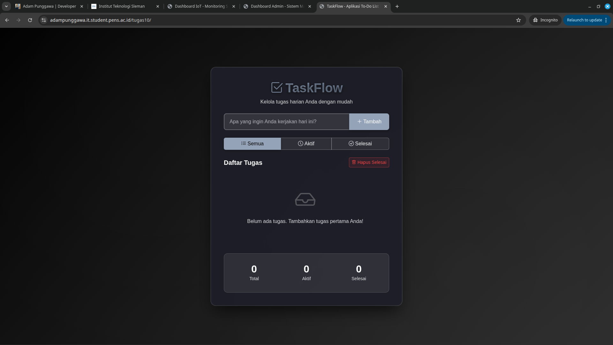Viewport: 613px width, 345px height.
Task: Click the task input field
Action: pos(286,121)
